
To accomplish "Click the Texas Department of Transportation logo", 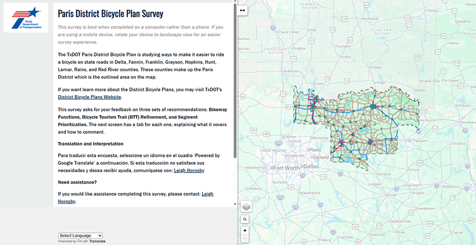I will coord(26,18).
